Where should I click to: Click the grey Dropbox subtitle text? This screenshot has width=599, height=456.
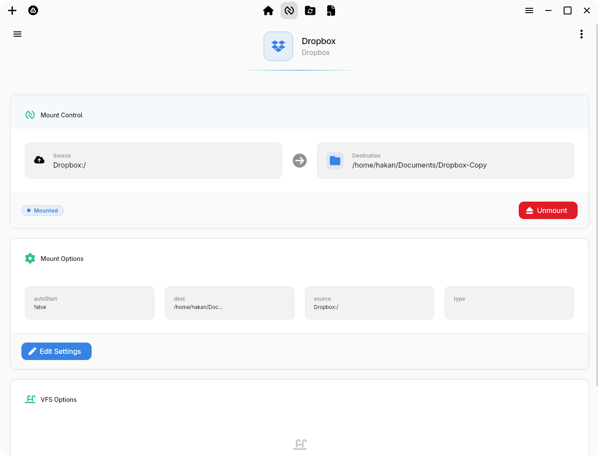click(315, 52)
